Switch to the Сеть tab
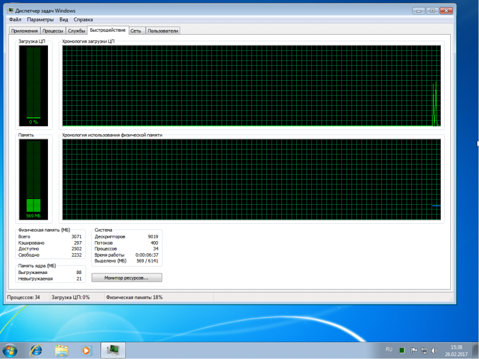Viewport: 479px width, 359px height. [136, 31]
